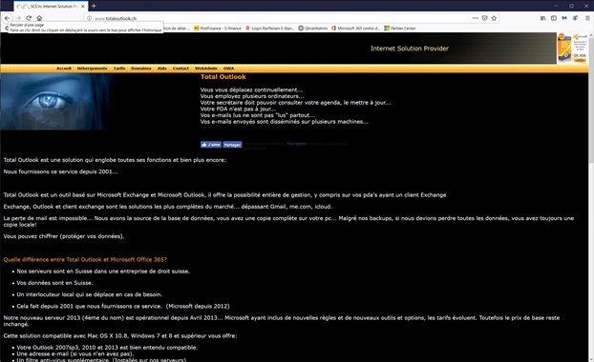Screen dimensions: 594x362
Task: Bookmark this page with the star
Action: tap(494, 18)
